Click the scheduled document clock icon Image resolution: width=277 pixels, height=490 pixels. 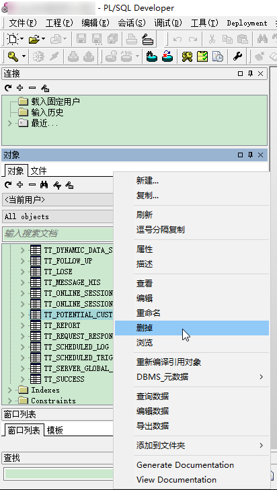click(218, 56)
